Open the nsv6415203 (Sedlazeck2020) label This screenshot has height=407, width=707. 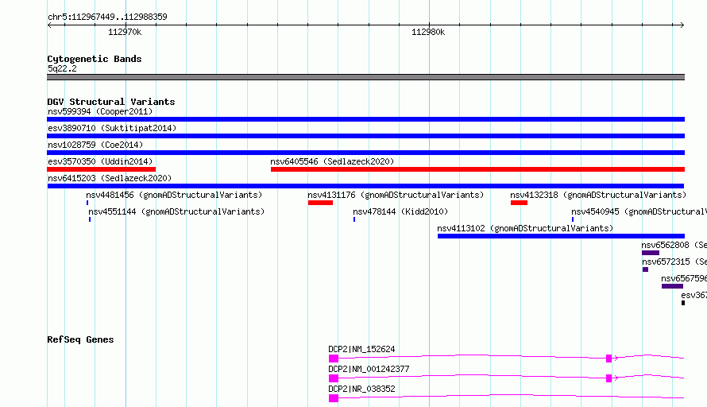click(x=110, y=178)
